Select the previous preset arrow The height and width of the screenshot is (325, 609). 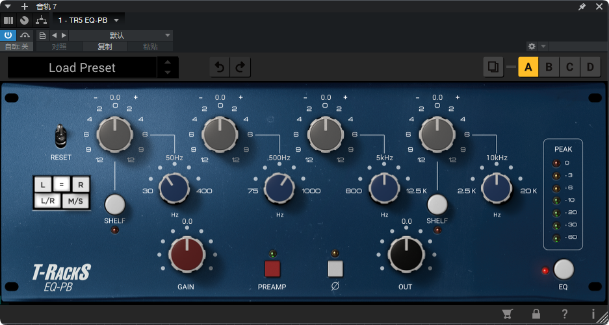[x=54, y=35]
